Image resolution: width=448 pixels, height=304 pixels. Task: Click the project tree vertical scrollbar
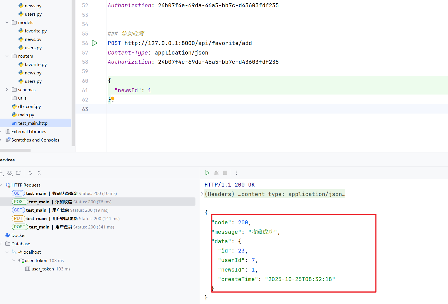73,73
